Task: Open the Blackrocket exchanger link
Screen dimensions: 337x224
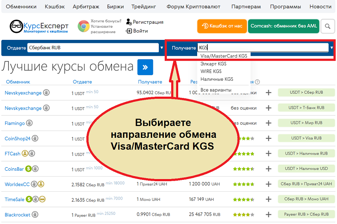Action: [x=17, y=215]
